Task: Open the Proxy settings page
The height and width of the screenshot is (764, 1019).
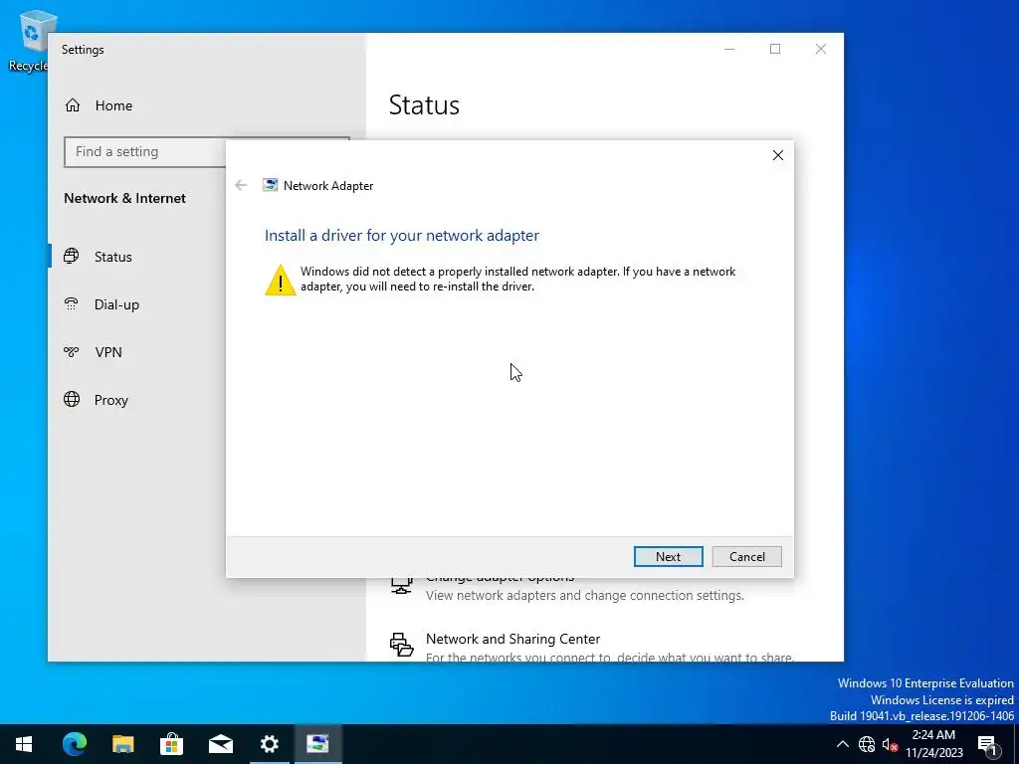Action: click(111, 400)
